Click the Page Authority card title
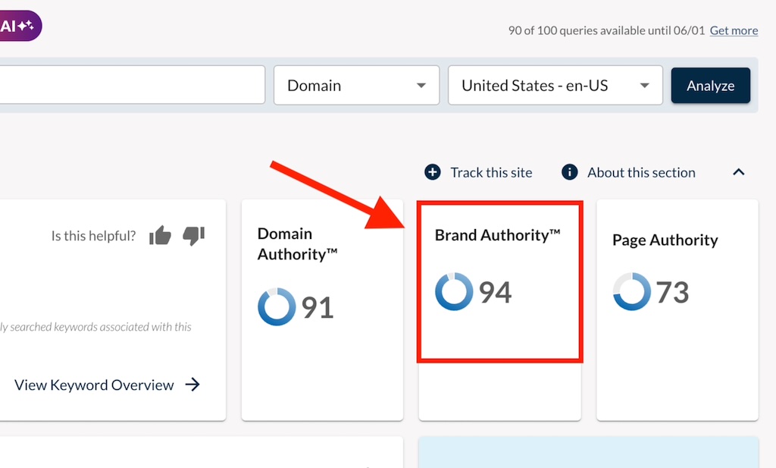 [x=665, y=240]
